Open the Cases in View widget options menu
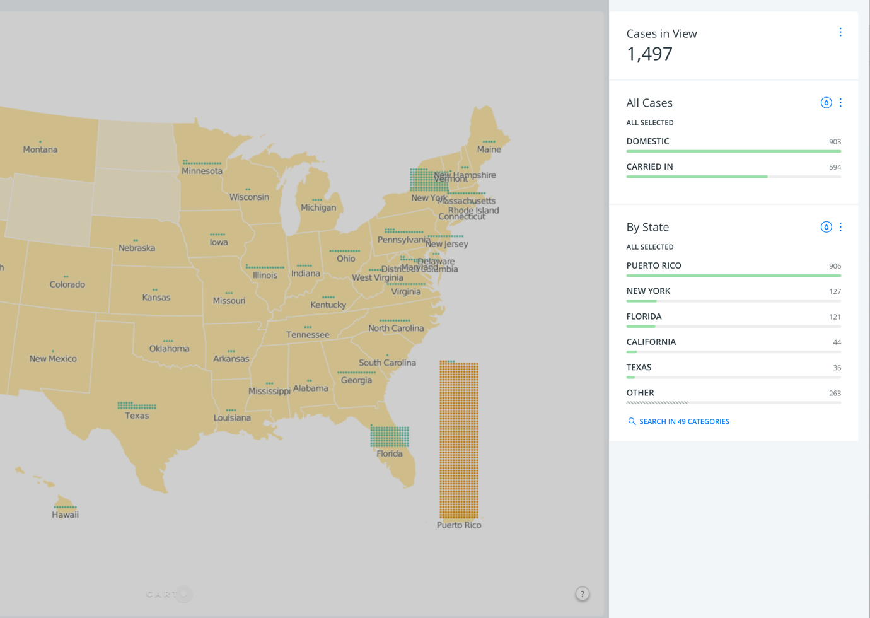870x618 pixels. coord(840,32)
